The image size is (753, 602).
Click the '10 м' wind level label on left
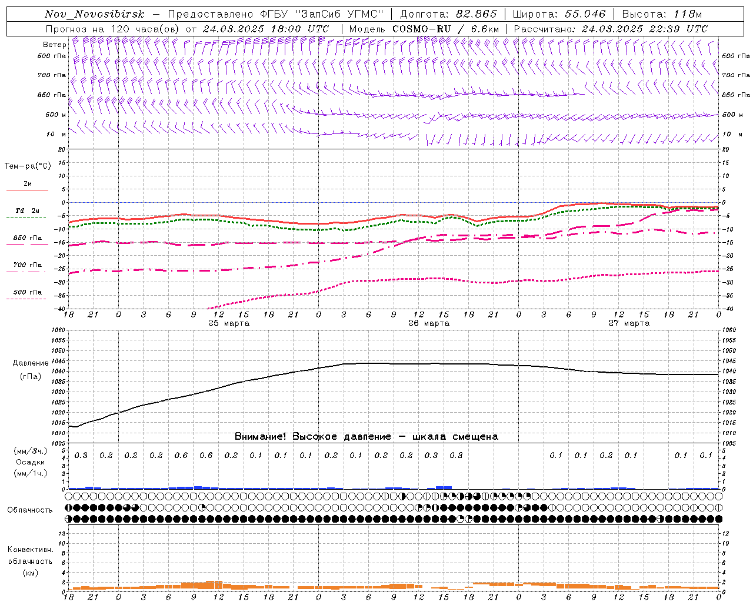pyautogui.click(x=56, y=134)
